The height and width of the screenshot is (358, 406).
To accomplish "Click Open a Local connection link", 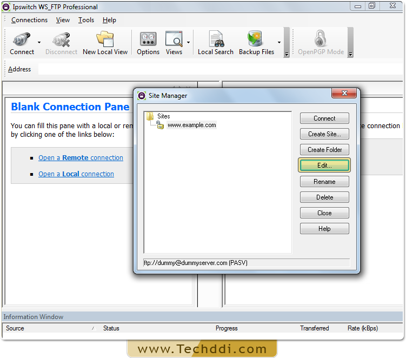I will (x=76, y=174).
